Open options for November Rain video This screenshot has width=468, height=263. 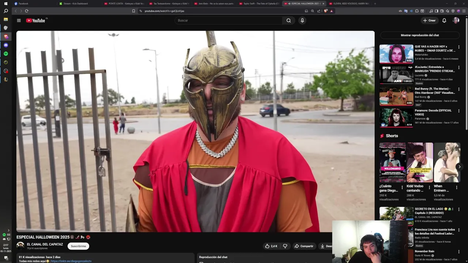458,252
